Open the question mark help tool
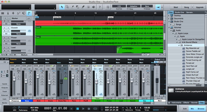207x112 pixels. pos(100,7)
